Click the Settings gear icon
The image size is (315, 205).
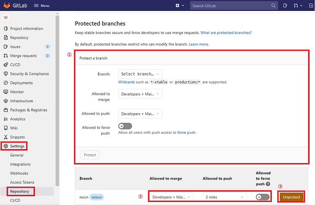pyautogui.click(x=6, y=146)
